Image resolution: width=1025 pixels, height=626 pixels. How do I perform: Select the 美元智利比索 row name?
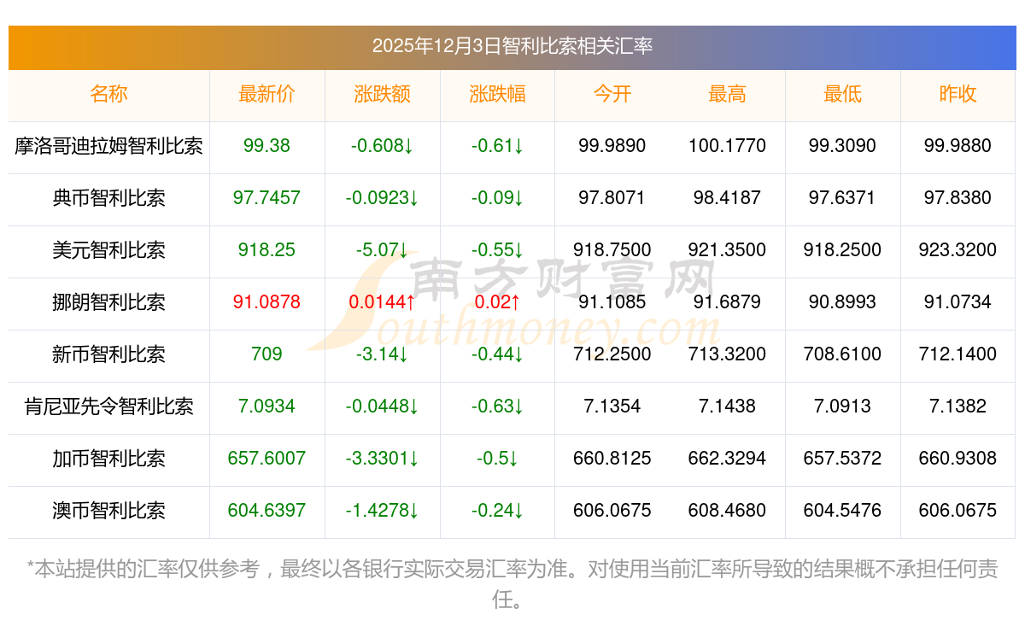tap(108, 250)
